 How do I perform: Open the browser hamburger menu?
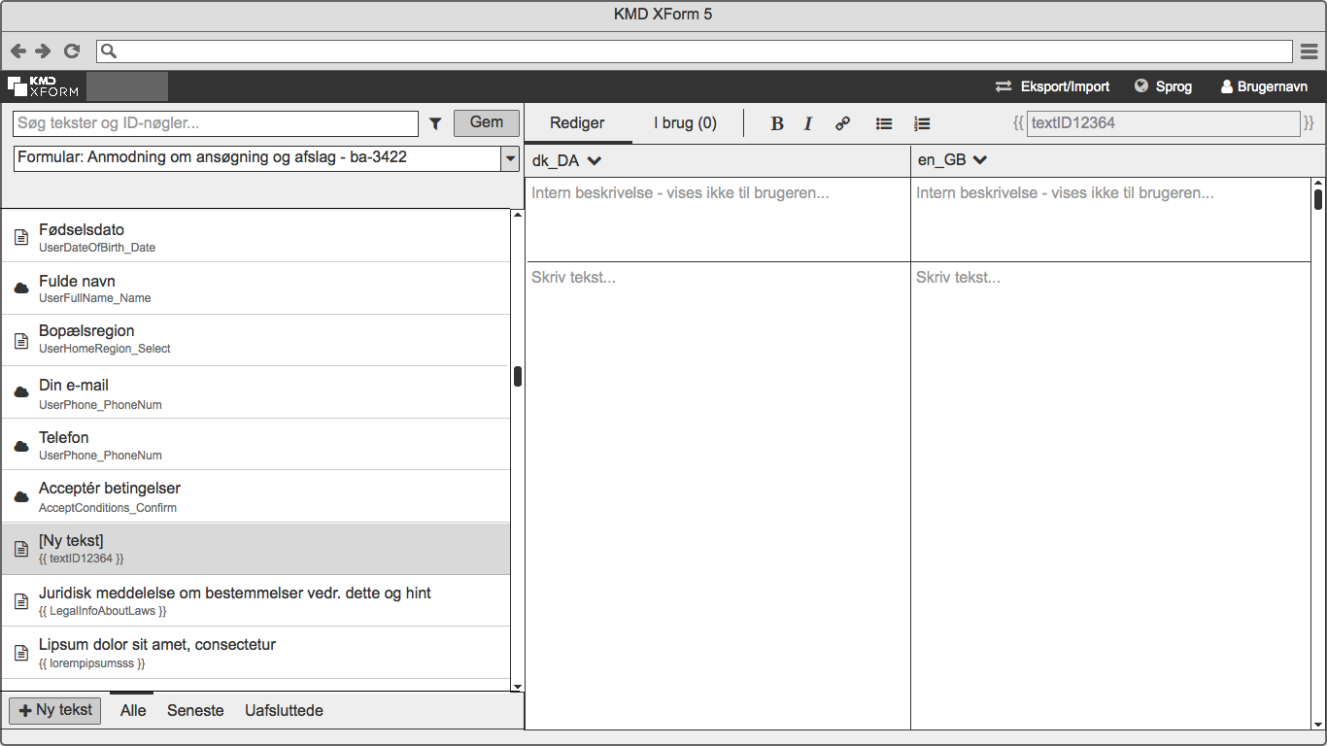pos(1309,51)
